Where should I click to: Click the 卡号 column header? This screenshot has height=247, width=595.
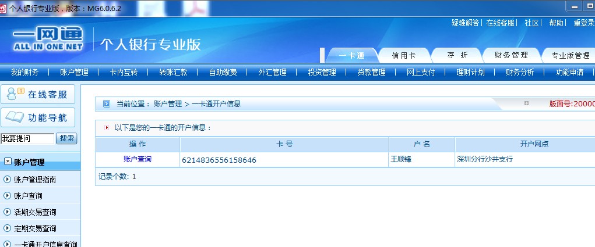tap(284, 144)
